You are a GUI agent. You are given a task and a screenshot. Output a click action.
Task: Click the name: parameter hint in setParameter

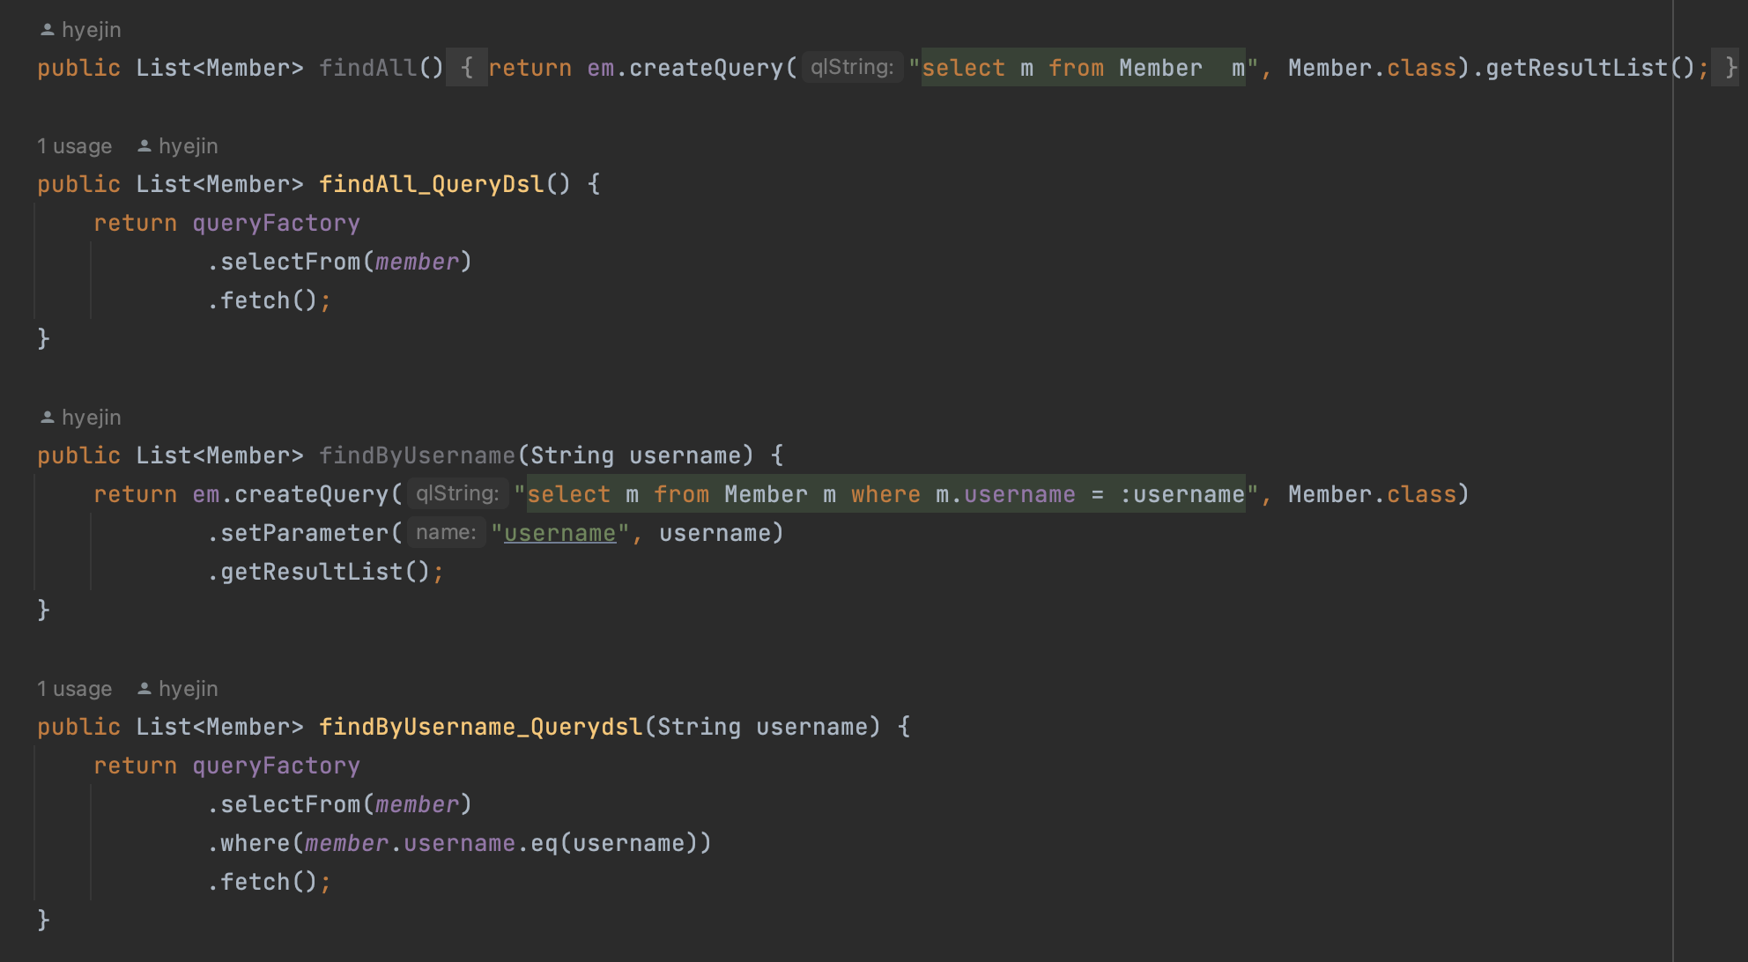446,533
